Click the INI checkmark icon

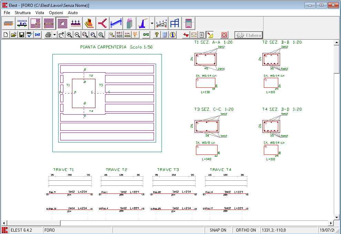point(30,35)
